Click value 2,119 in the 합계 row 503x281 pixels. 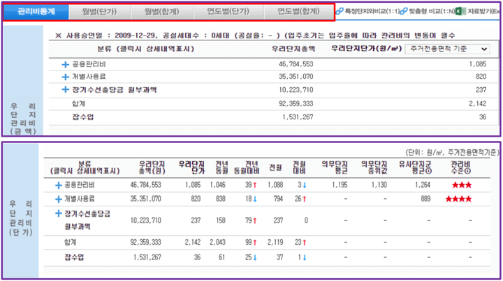point(275,242)
